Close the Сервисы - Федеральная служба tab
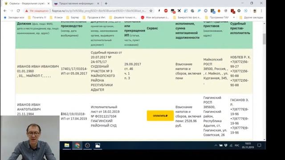Screen dimensions: 285x160 coord(49,4)
